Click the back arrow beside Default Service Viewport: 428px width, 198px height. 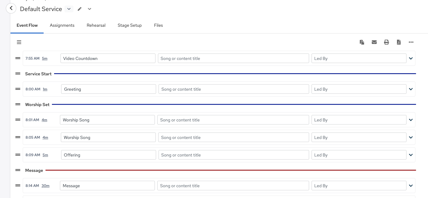click(x=11, y=9)
